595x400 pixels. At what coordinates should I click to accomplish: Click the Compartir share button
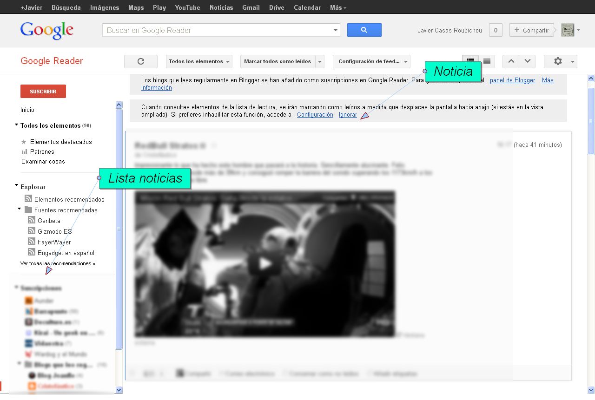tap(532, 30)
